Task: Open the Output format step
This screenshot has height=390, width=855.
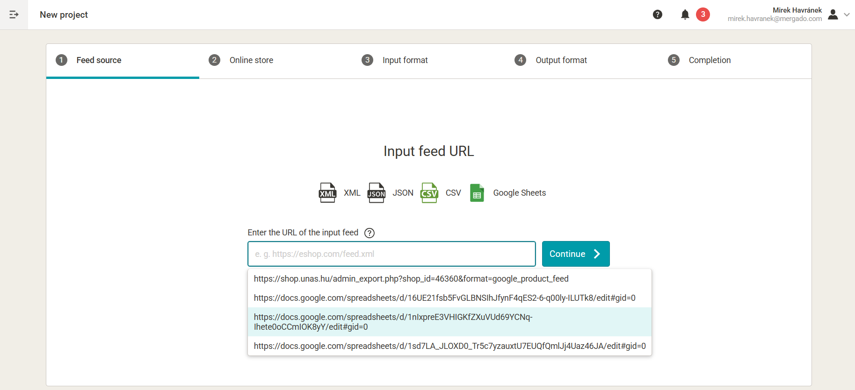Action: tap(561, 60)
